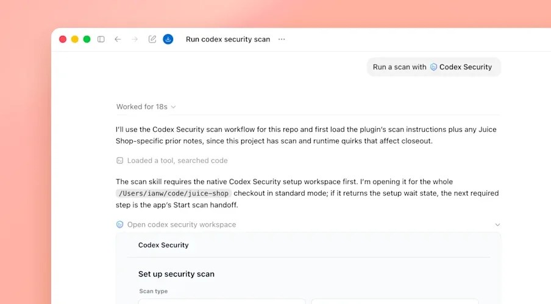
Task: Go back with the left arrow
Action: 118,40
